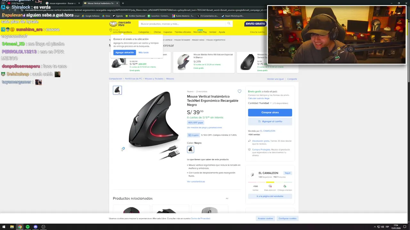The width and height of the screenshot is (410, 230).
Task: Open a new browser tab
Action: pyautogui.click(x=123, y=3)
